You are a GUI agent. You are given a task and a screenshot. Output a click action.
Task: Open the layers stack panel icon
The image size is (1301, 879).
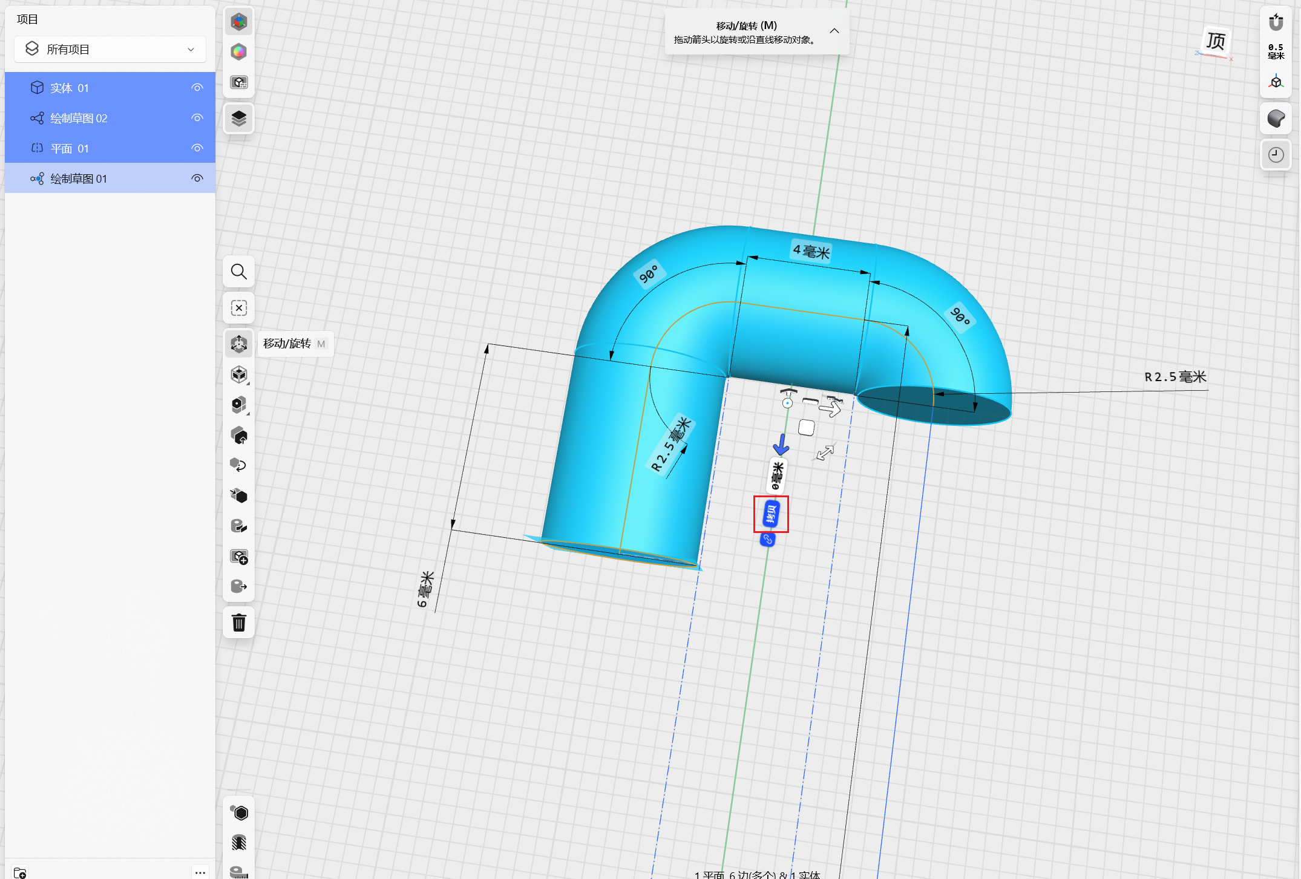coord(238,118)
